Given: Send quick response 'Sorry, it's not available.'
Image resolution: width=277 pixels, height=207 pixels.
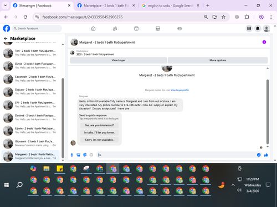Looking at the screenshot, I should [99, 140].
